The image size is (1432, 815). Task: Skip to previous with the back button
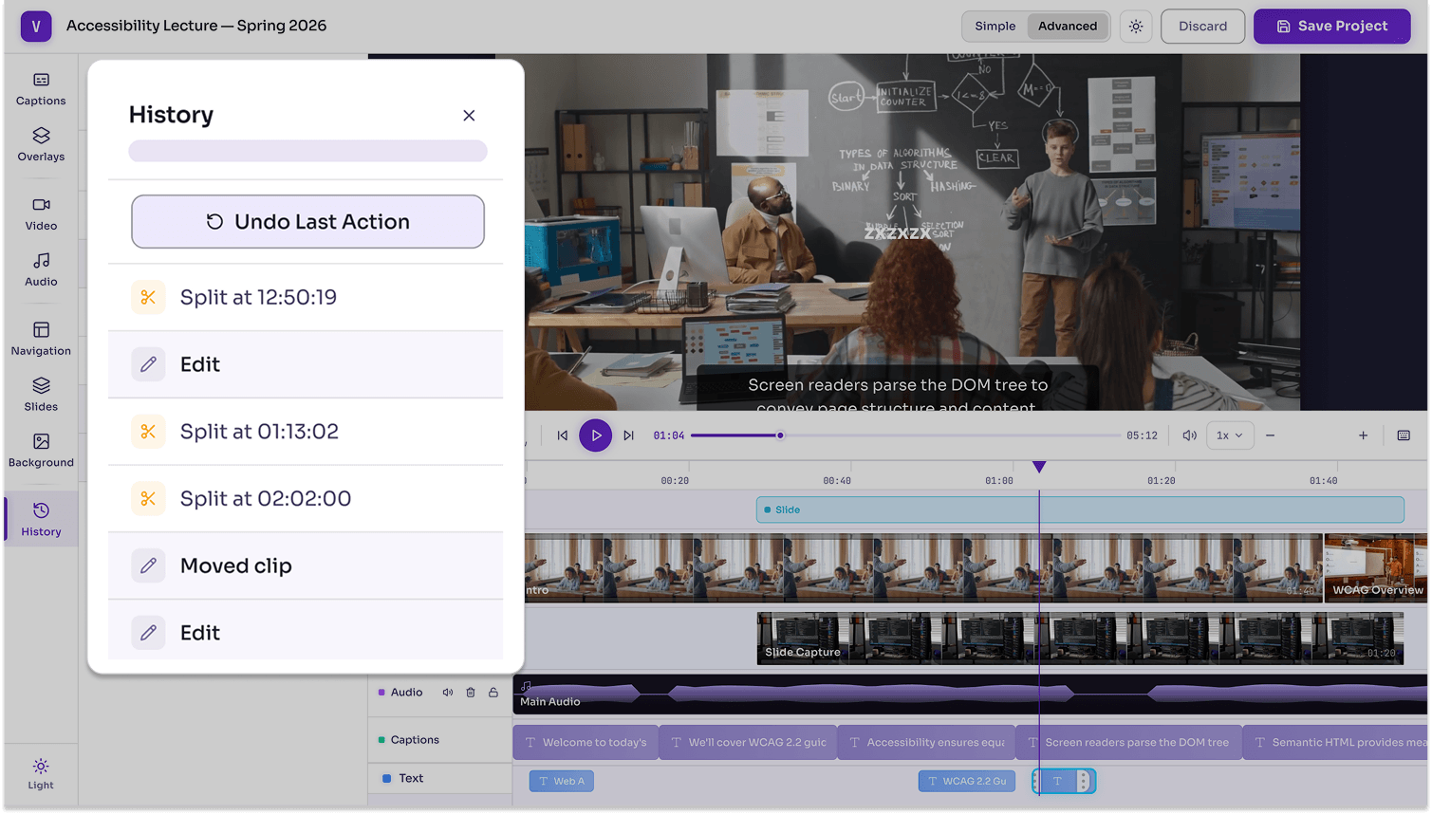pyautogui.click(x=563, y=435)
